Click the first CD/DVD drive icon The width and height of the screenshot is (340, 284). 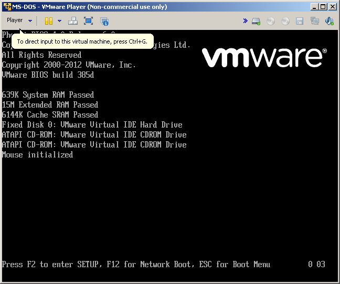(x=271, y=22)
